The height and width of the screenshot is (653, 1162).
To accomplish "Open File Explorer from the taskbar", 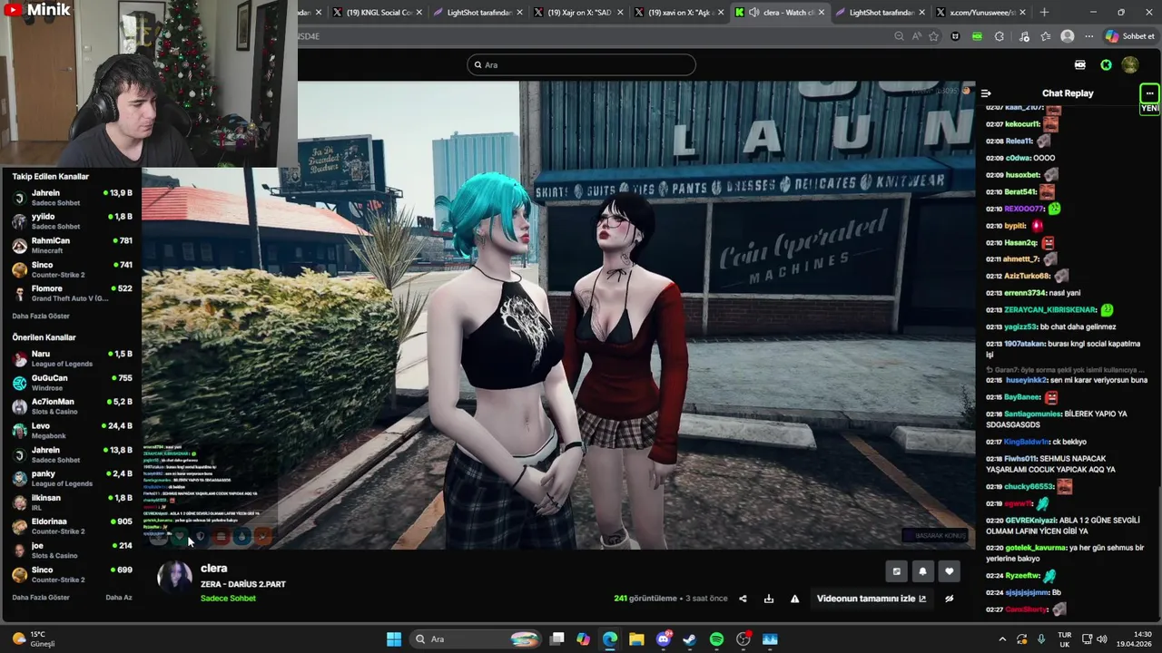I will (x=636, y=639).
